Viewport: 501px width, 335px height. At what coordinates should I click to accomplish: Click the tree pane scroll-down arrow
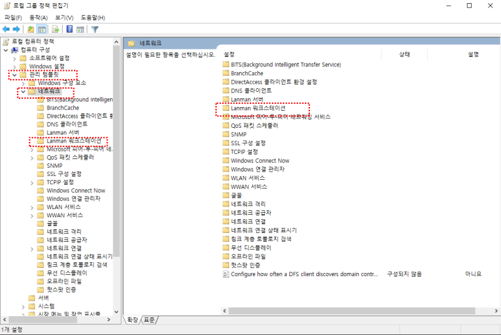[116, 312]
